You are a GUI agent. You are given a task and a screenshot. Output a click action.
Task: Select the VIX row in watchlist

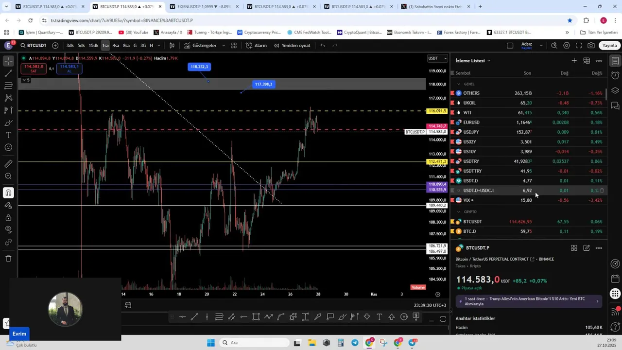(529, 200)
